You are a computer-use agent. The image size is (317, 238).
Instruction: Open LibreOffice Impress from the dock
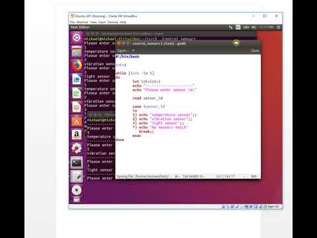click(x=77, y=107)
